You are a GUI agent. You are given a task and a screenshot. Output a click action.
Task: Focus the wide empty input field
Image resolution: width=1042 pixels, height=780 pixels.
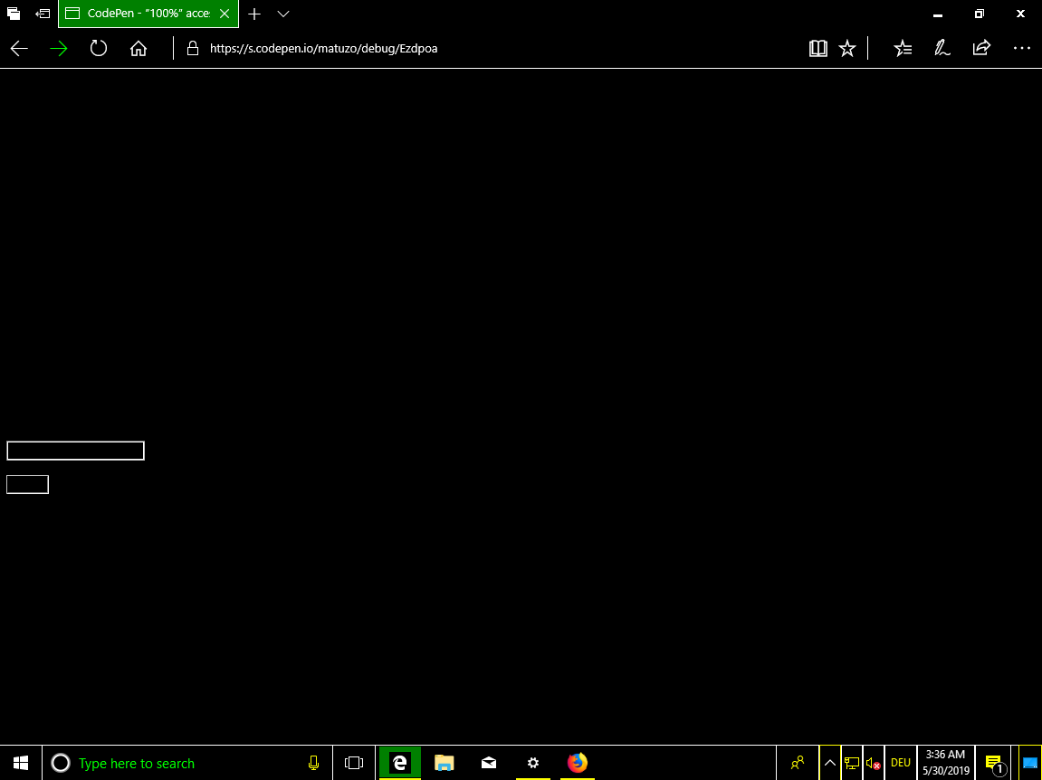coord(76,451)
